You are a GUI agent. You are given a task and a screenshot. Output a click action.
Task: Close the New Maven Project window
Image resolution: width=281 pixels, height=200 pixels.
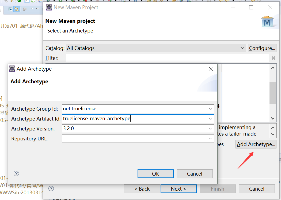click(270, 7)
